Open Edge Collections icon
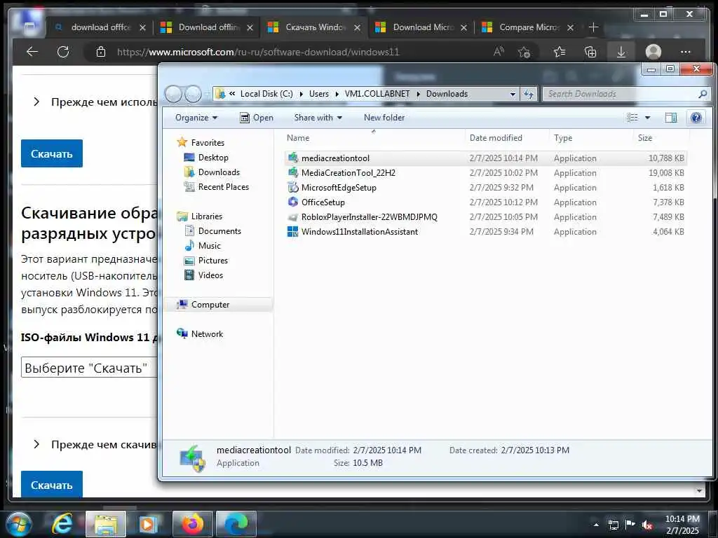Screen dimensions: 718x538 (590, 52)
